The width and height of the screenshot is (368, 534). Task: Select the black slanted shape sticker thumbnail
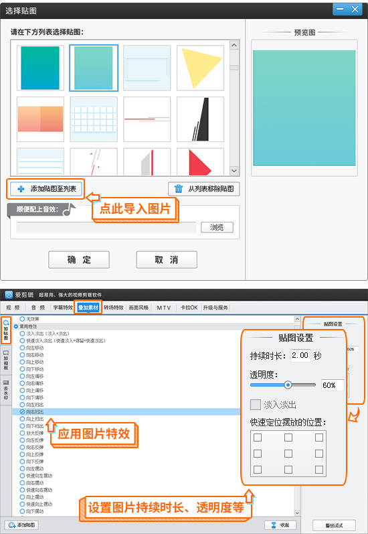click(200, 119)
